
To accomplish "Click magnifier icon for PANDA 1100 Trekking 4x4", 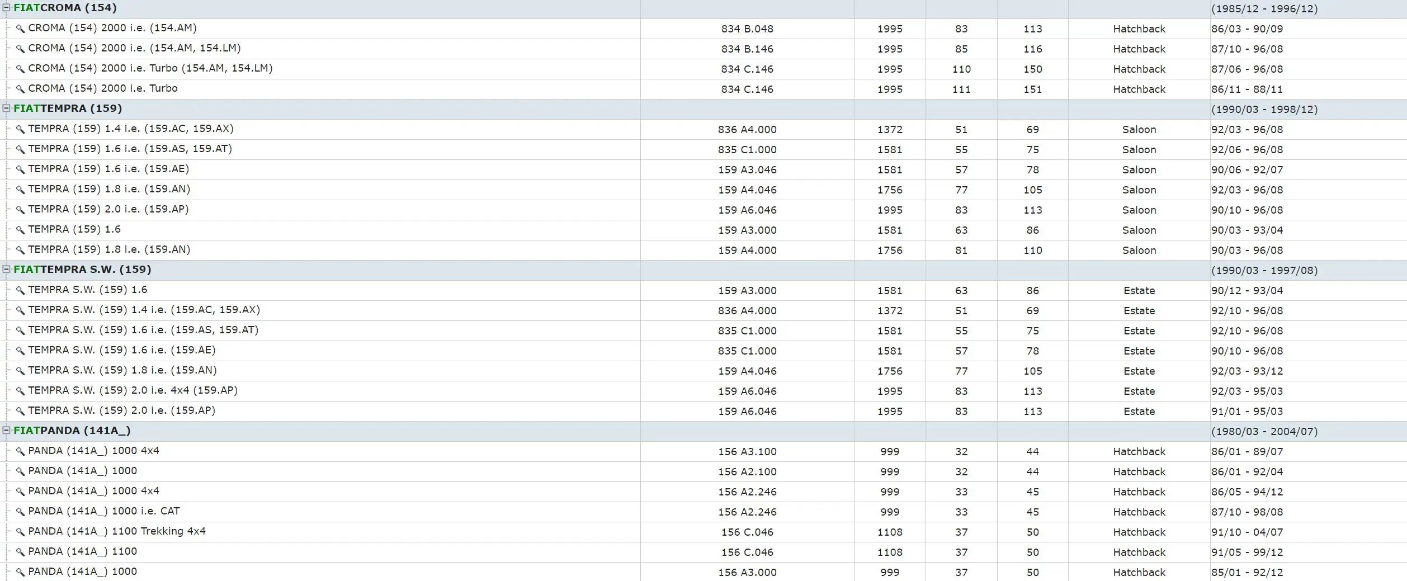I will coord(20,532).
